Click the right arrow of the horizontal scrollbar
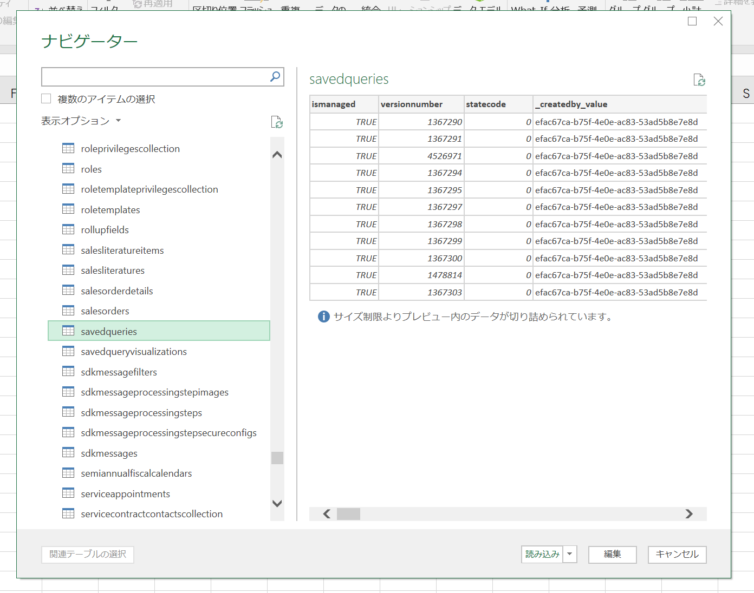The width and height of the screenshot is (754, 593). tap(689, 514)
